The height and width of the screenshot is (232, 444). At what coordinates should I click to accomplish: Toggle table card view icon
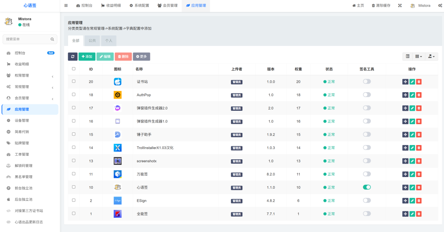[x=408, y=56]
